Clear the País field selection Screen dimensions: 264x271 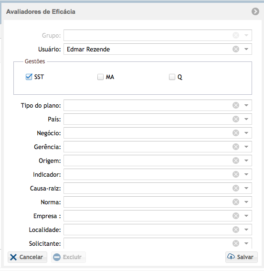tap(236, 119)
